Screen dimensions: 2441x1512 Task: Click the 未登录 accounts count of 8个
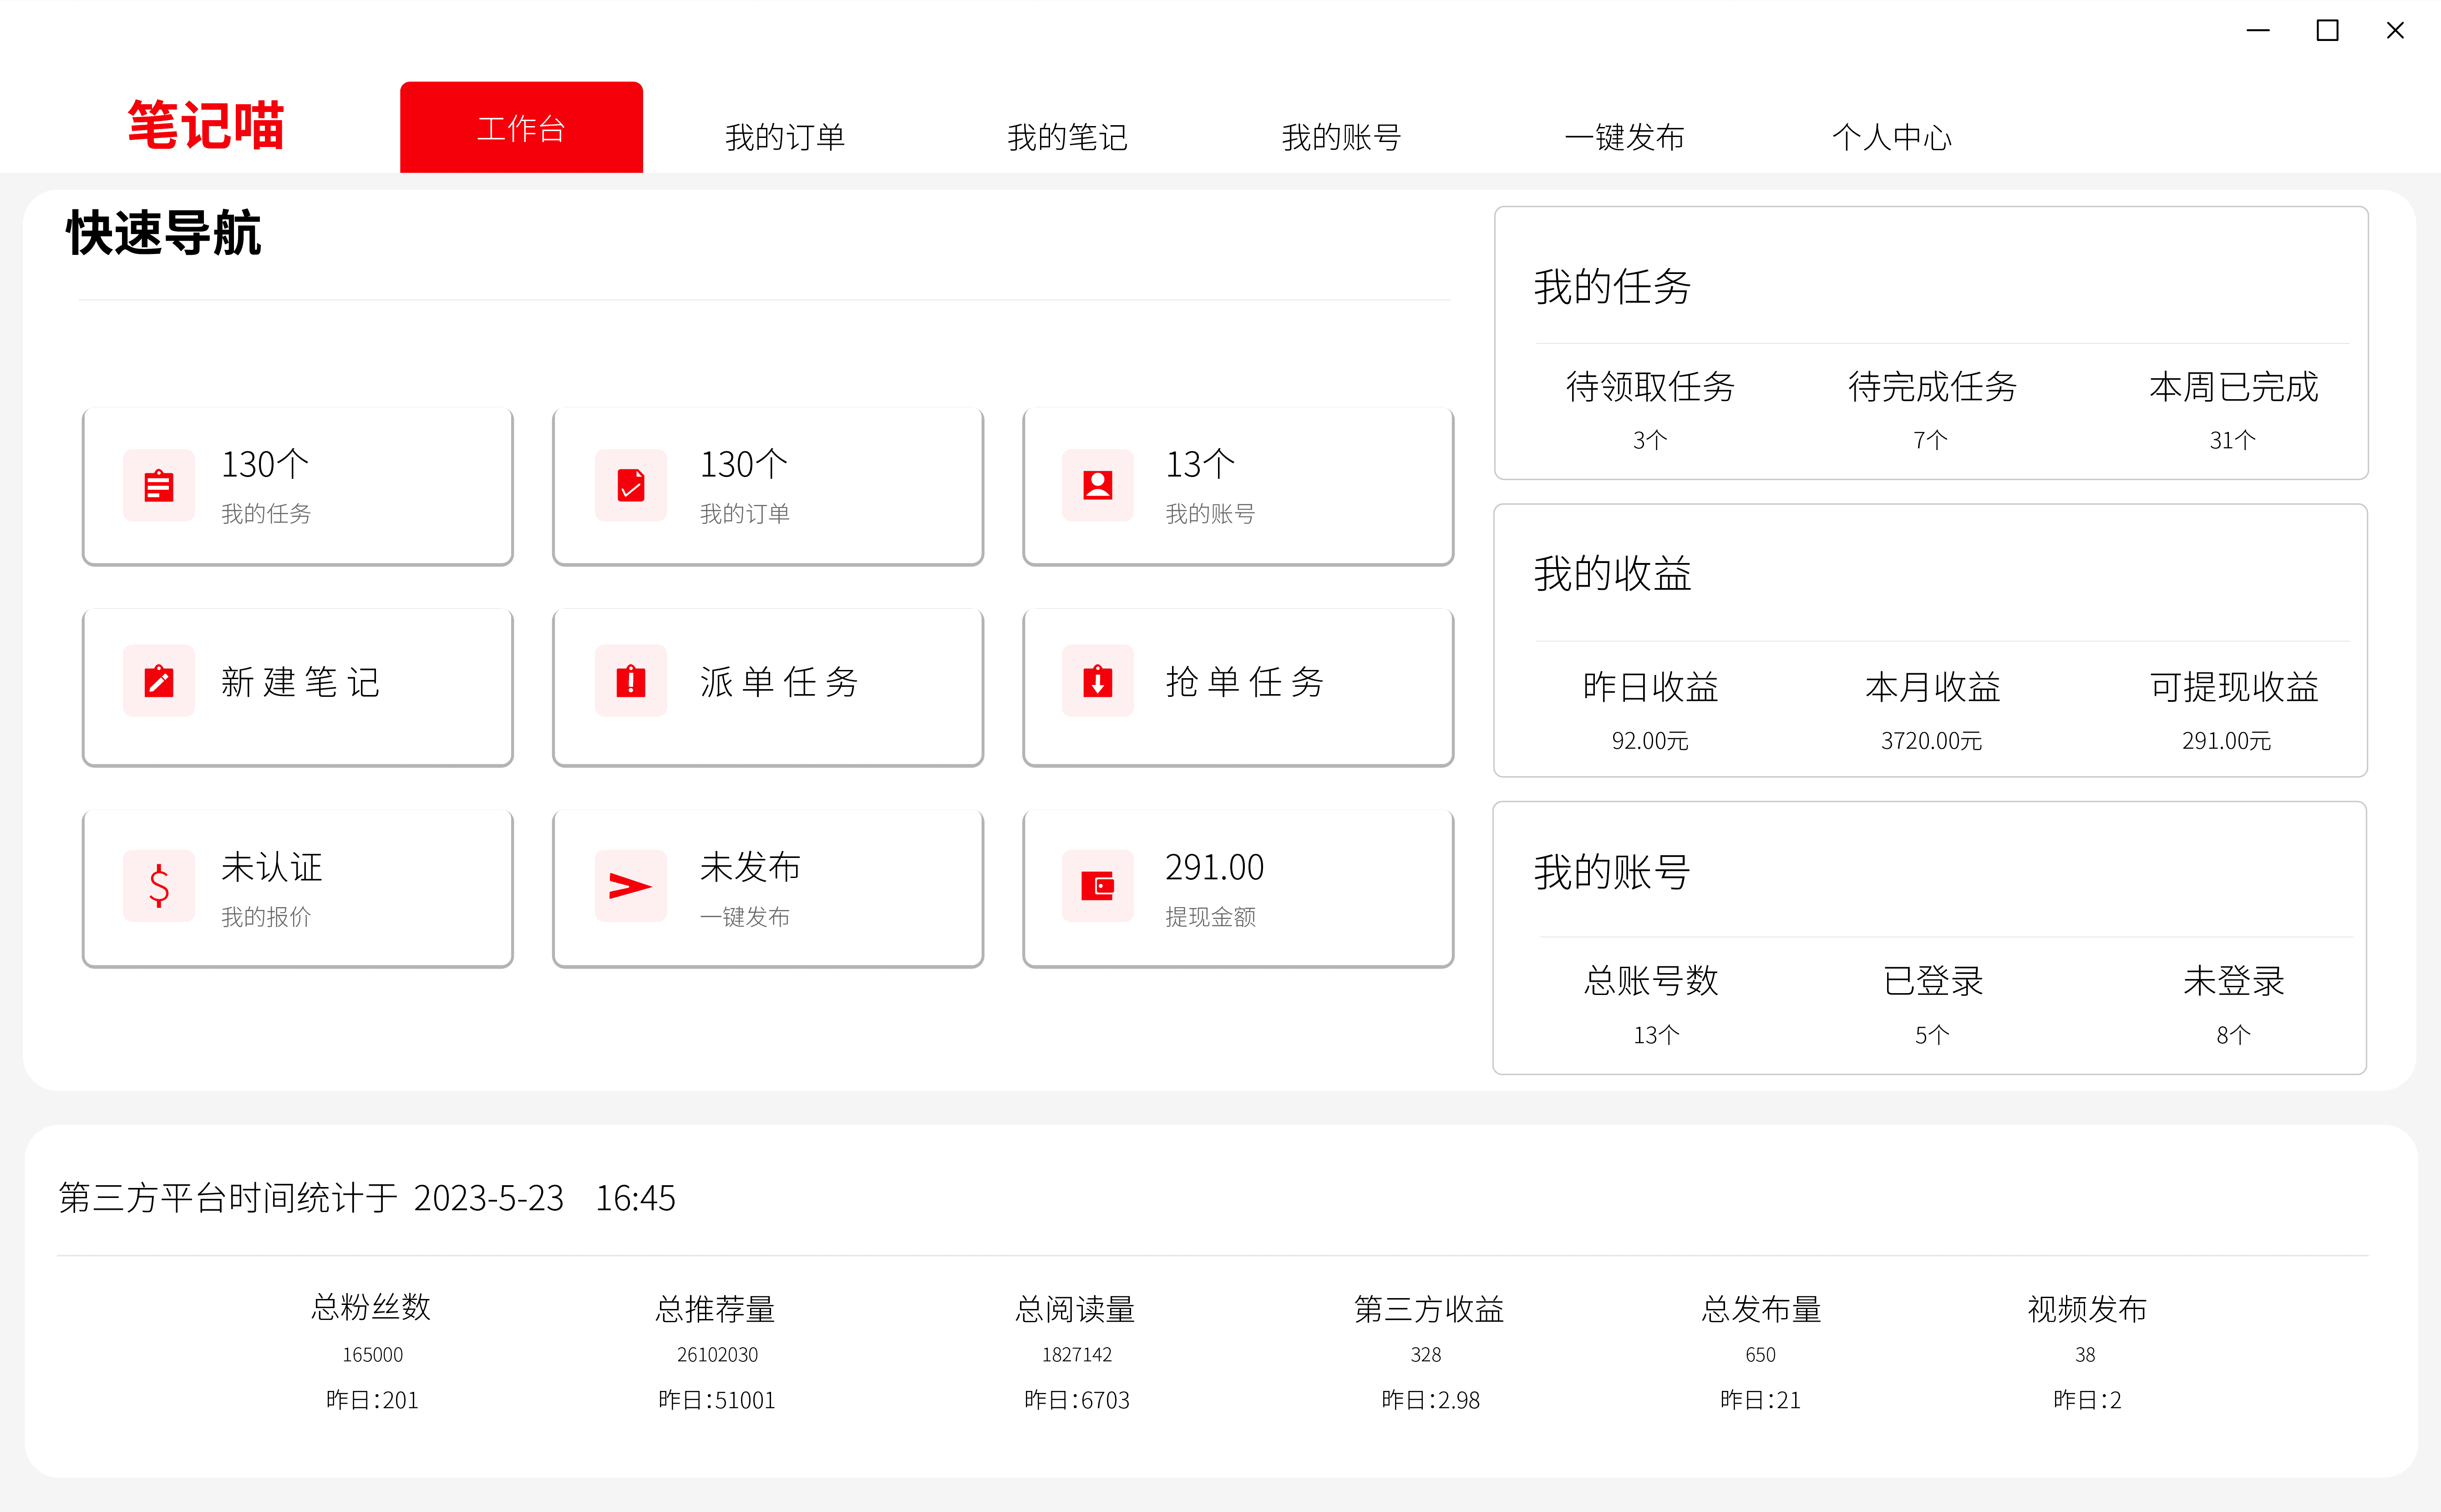(2232, 1035)
